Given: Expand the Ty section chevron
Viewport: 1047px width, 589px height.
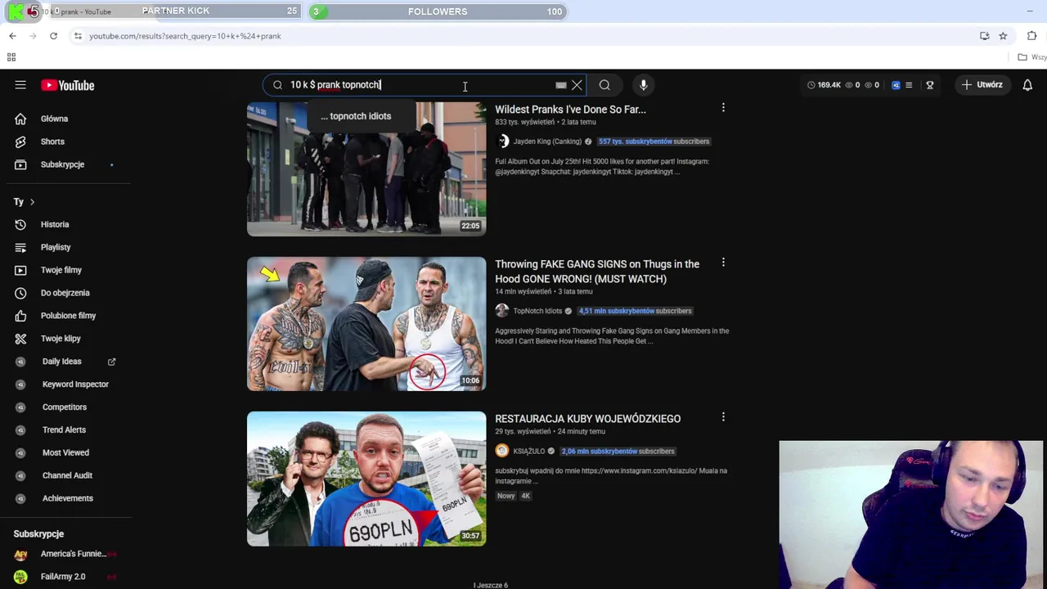Looking at the screenshot, I should 32,202.
